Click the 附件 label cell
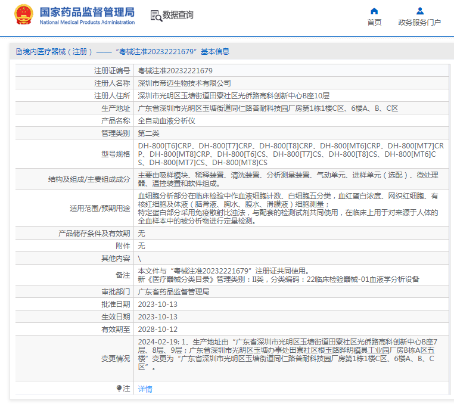Viewport: 454px width, 407px height. click(x=74, y=246)
